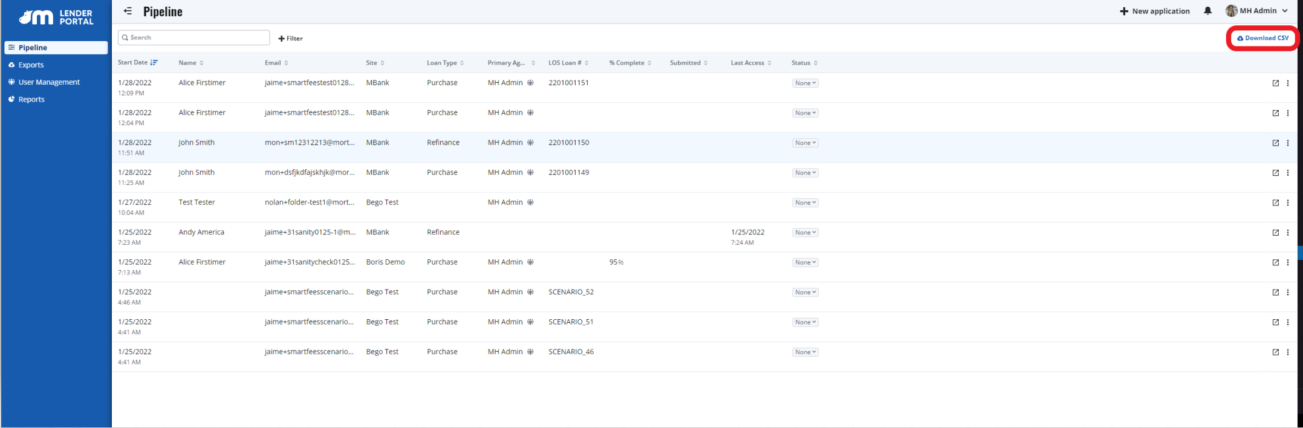
Task: Focus the Search input field
Action: coord(194,37)
